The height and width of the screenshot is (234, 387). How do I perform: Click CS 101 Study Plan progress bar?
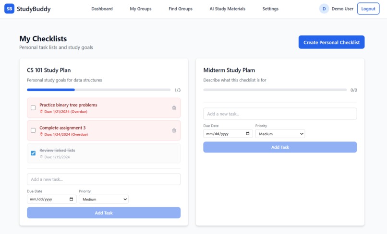pos(99,90)
